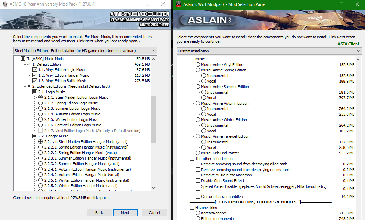Screen dimensions: 365x220
Task: Select KoreanRandom hitzone skins
Action: [198, 213]
